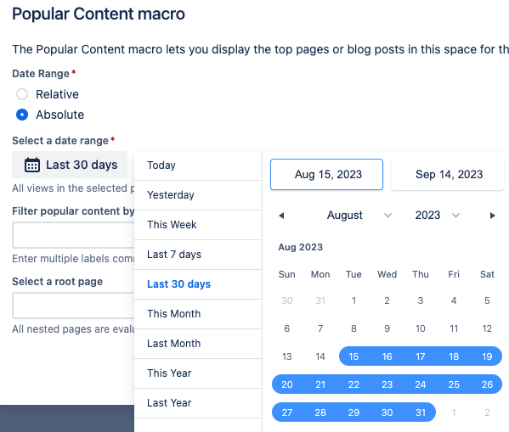Click the Filter popular content by label field
Viewport: 509px width, 432px height.
pos(74,235)
